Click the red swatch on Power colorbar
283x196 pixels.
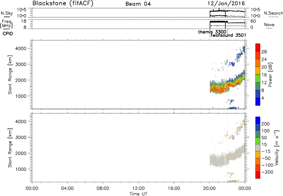tap(258, 48)
